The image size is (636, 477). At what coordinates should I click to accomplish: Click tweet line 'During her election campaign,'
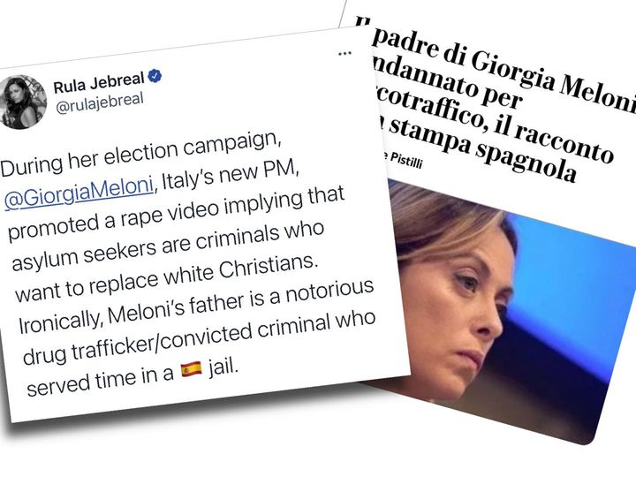click(x=140, y=155)
